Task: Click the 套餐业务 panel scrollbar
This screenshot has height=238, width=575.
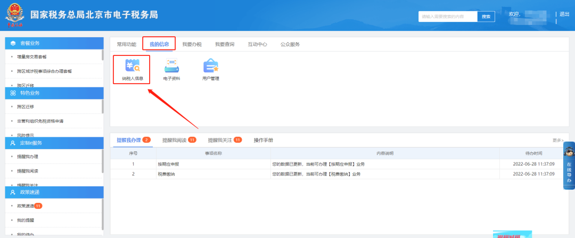Action: pyautogui.click(x=102, y=56)
